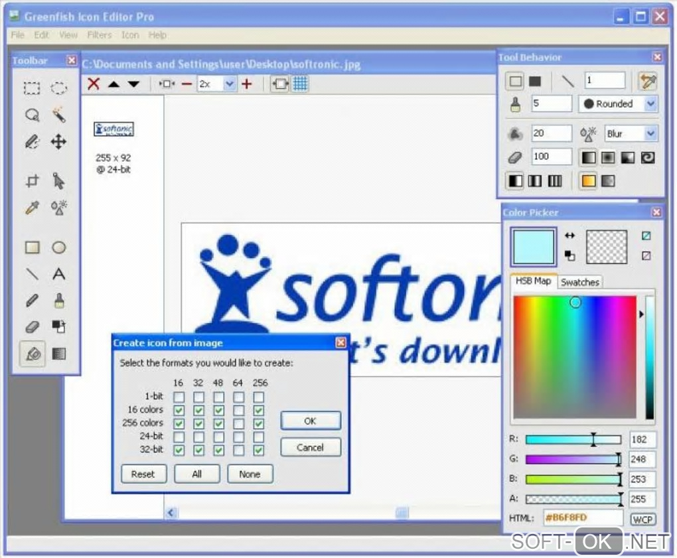
Task: Check 24-bit at size 48
Action: (x=219, y=437)
